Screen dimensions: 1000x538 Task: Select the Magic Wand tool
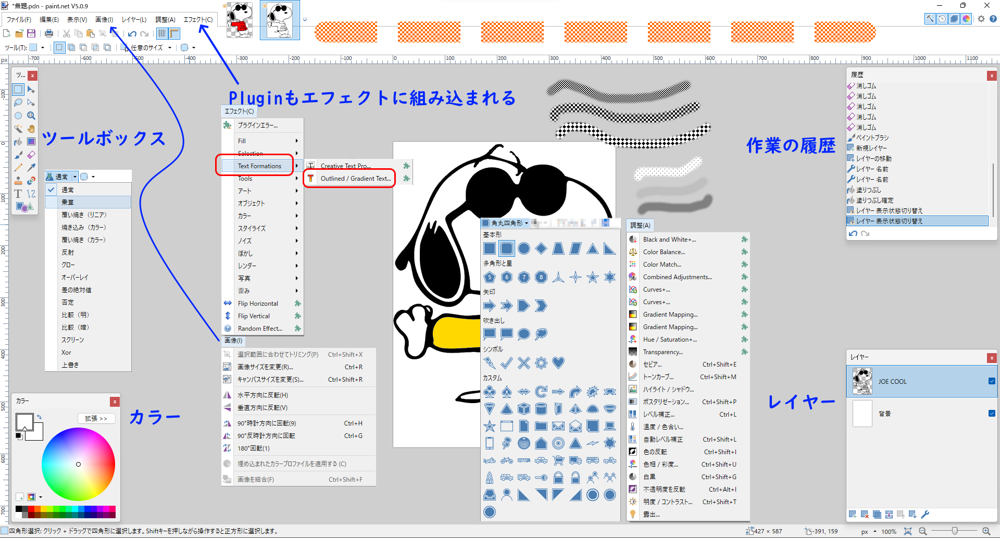pos(18,128)
